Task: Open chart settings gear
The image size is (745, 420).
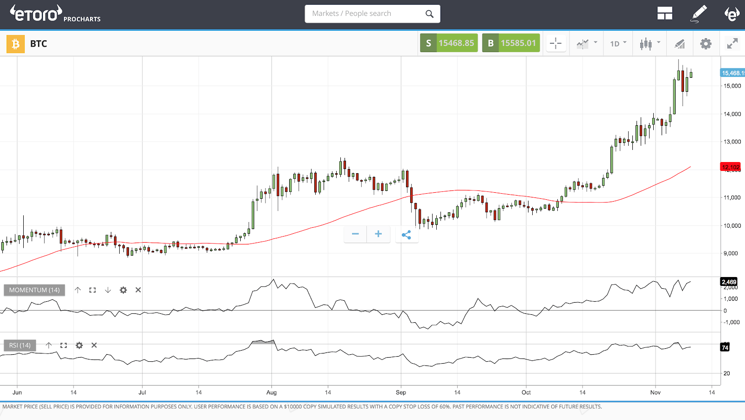Action: pyautogui.click(x=705, y=43)
